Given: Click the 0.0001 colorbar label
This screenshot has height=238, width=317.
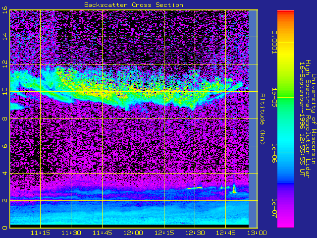Looking at the screenshot, I should tap(274, 42).
